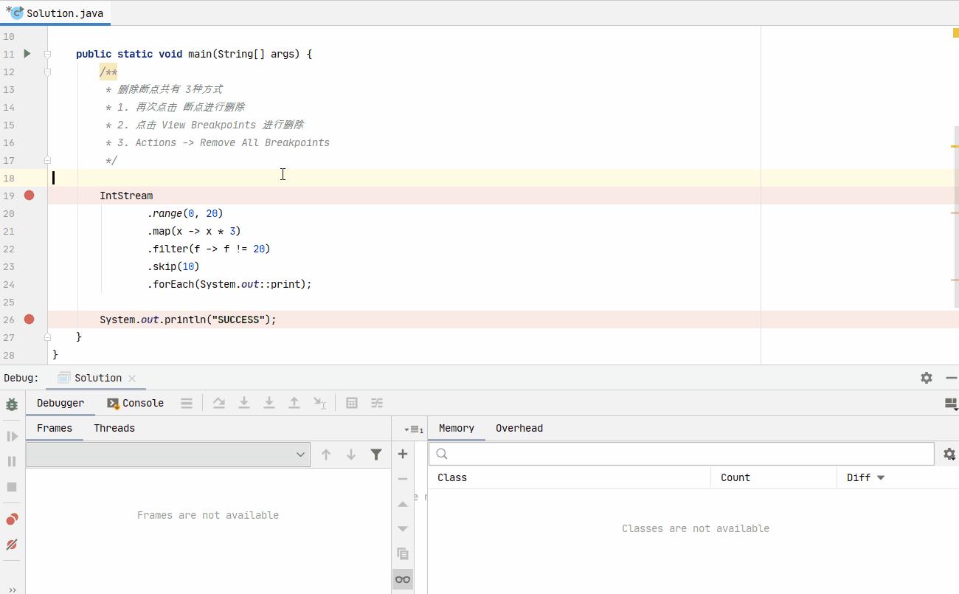The image size is (959, 594).
Task: Switch to the Overhead tab
Action: (519, 428)
